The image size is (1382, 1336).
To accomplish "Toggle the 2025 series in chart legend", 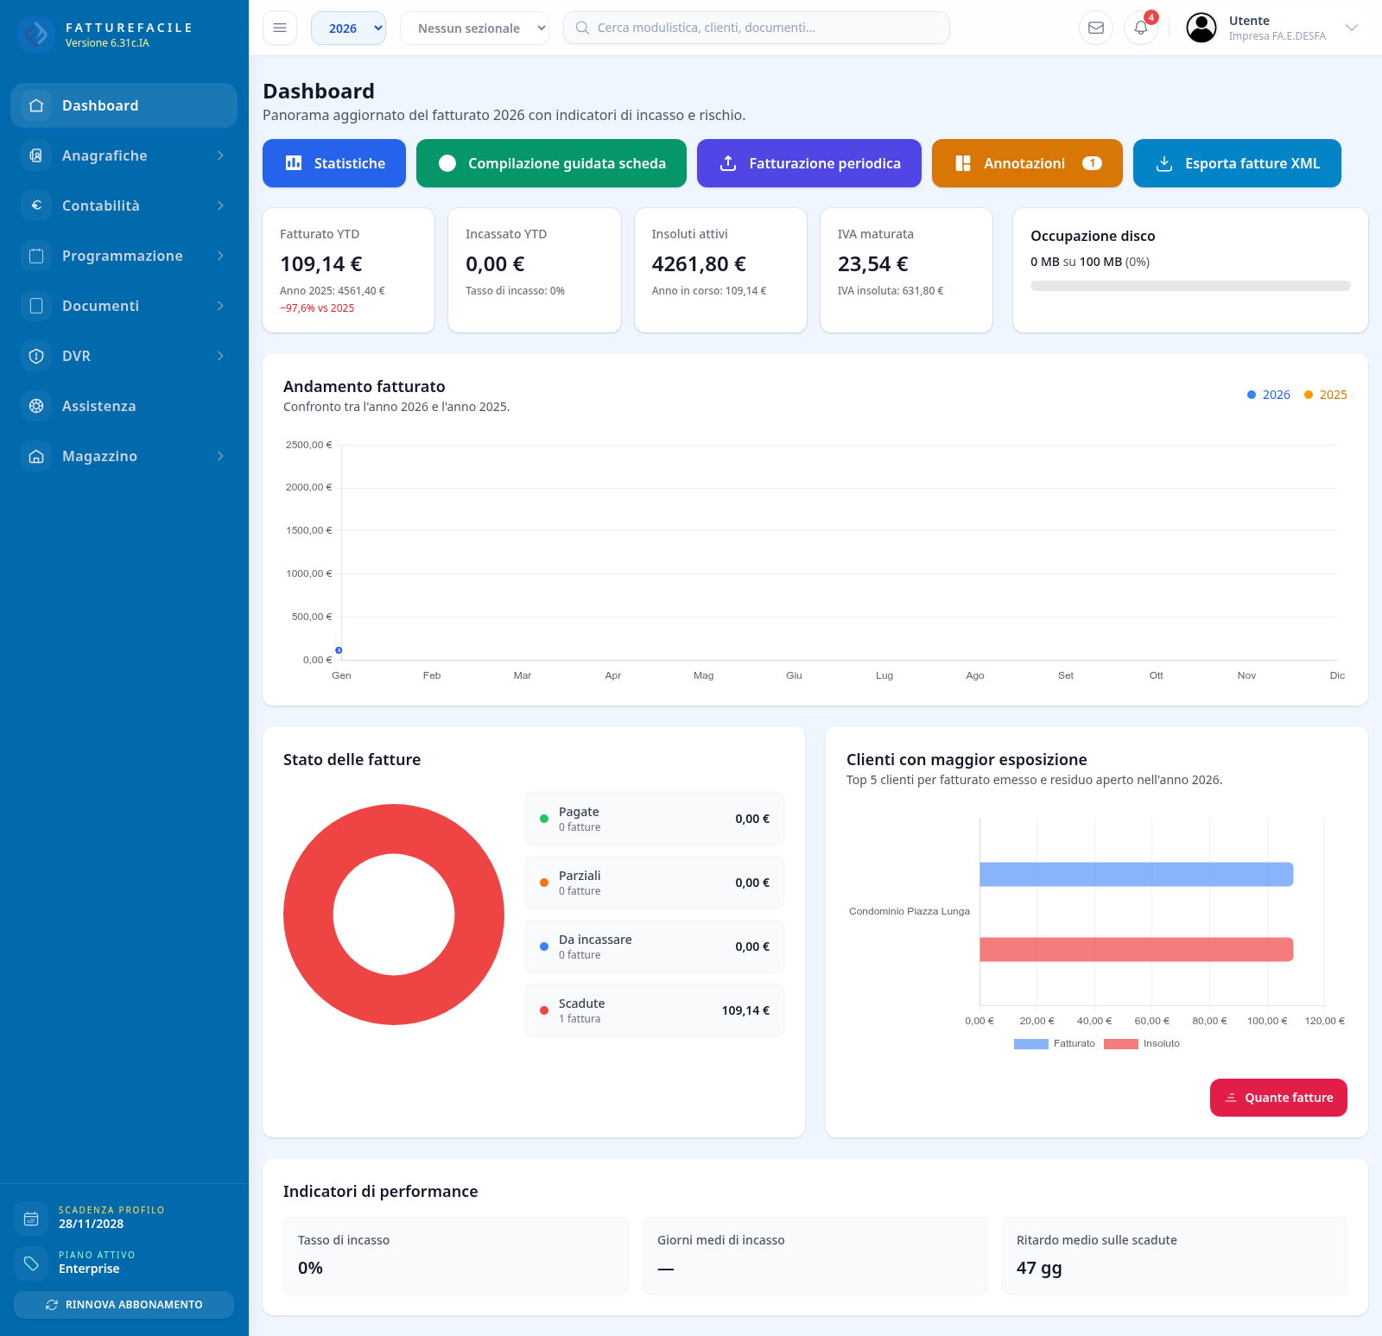I will point(1325,395).
